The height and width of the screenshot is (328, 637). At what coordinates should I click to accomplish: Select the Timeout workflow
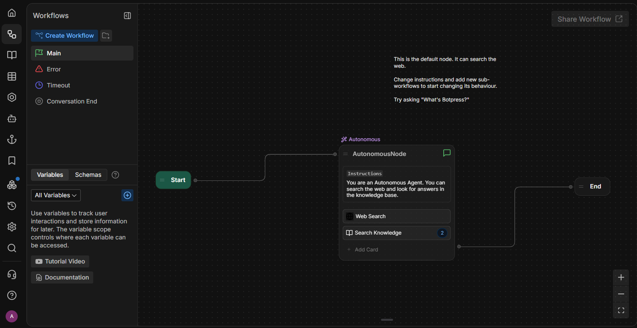[58, 85]
